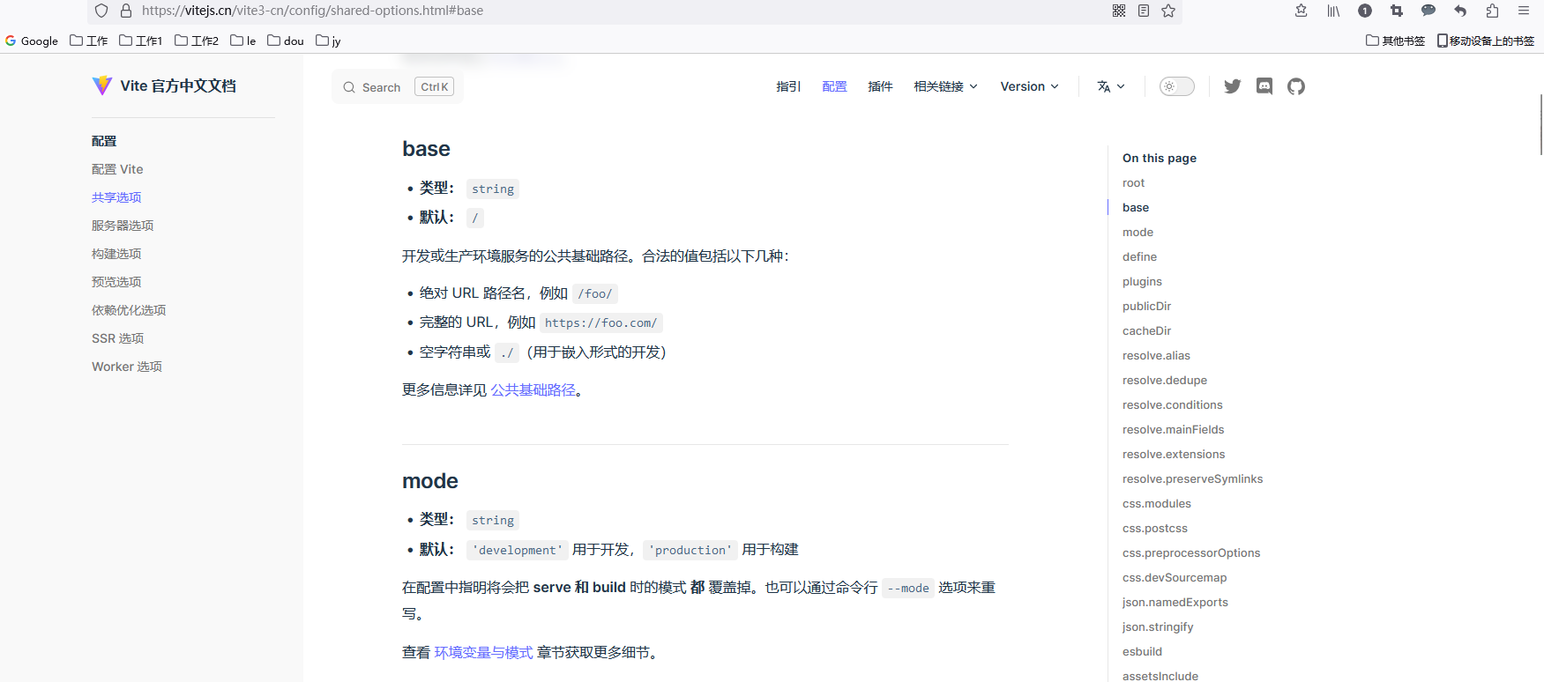This screenshot has width=1544, height=682.
Task: Click the circled number one extension icon
Action: pos(1365,11)
